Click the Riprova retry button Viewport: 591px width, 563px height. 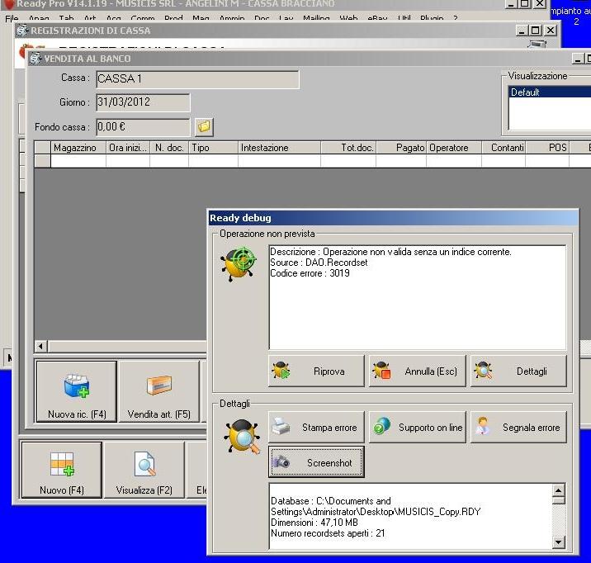[x=316, y=371]
